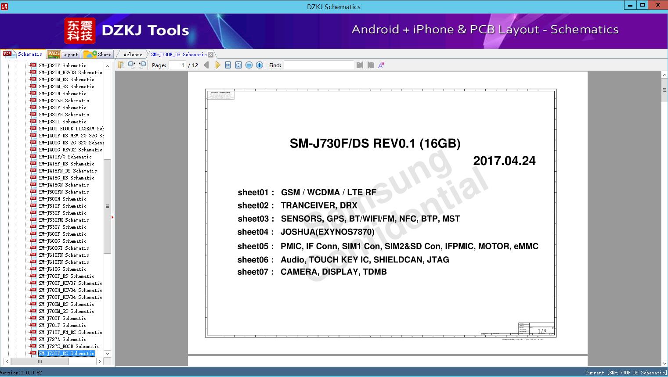The image size is (668, 377).
Task: Click the tree panel scroll-up arrow
Action: [107, 66]
